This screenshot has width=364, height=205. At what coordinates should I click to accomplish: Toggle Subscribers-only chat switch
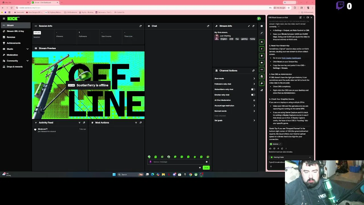253,89
